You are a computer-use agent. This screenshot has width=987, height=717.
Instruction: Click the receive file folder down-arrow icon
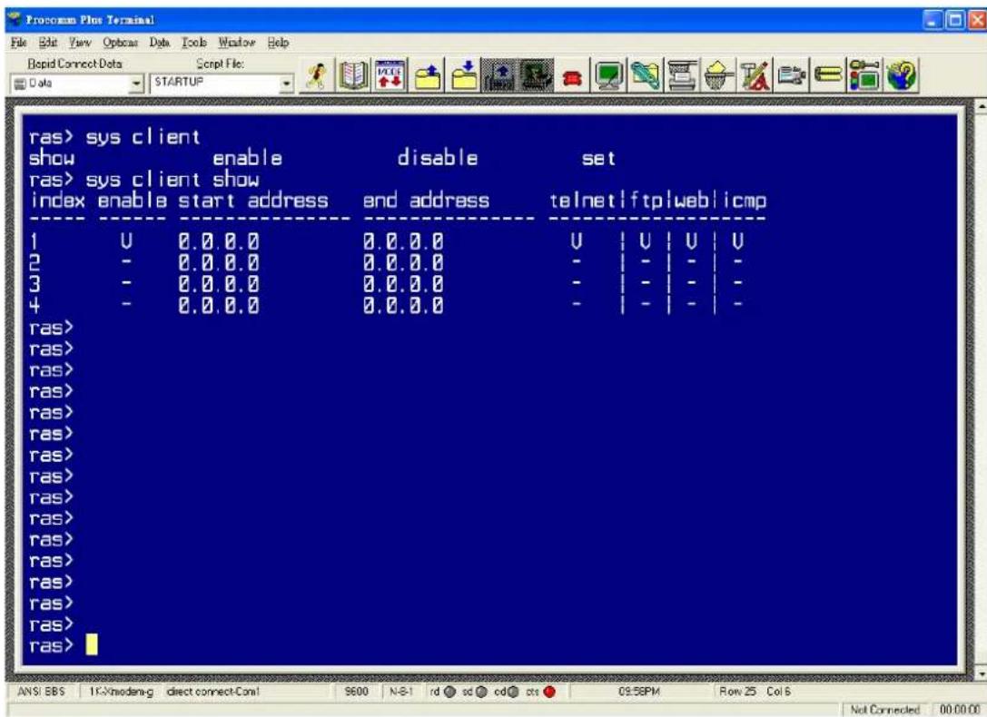[x=465, y=74]
